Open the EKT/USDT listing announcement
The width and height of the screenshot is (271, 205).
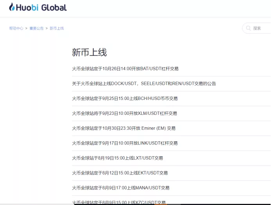(120, 173)
